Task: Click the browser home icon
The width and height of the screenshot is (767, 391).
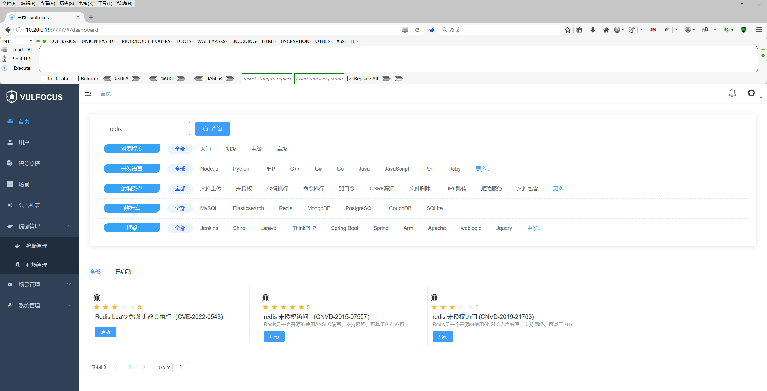Action: [x=606, y=30]
